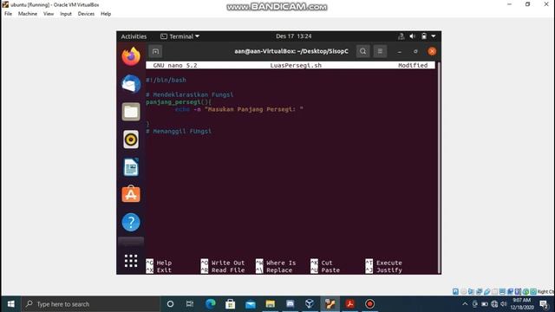Open Task View on the taskbar

pyautogui.click(x=190, y=304)
